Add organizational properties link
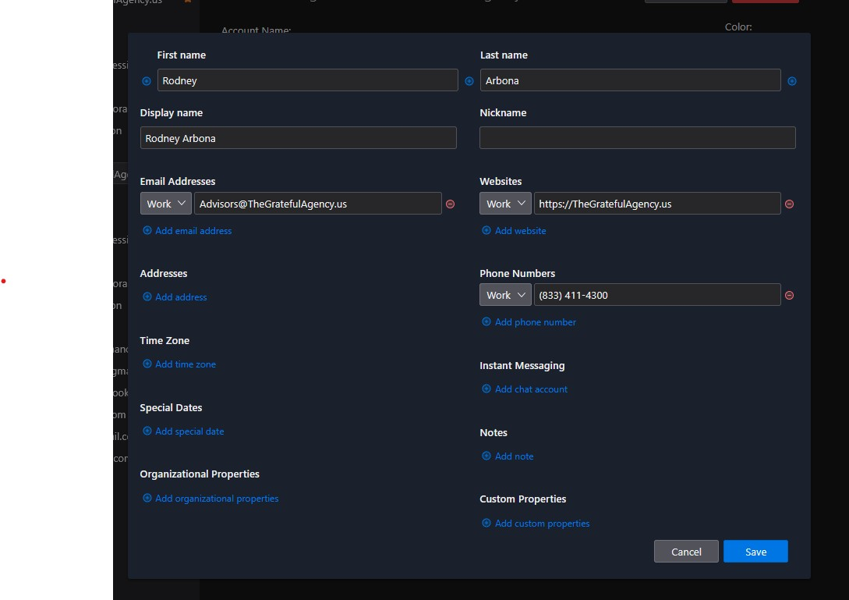This screenshot has height=600, width=849. click(210, 498)
